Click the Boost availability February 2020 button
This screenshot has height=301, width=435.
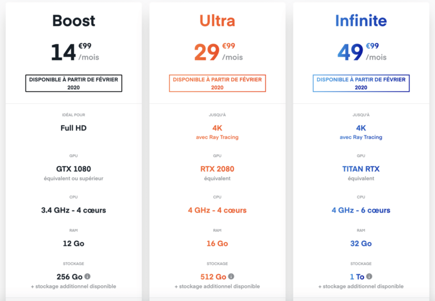pyautogui.click(x=74, y=83)
